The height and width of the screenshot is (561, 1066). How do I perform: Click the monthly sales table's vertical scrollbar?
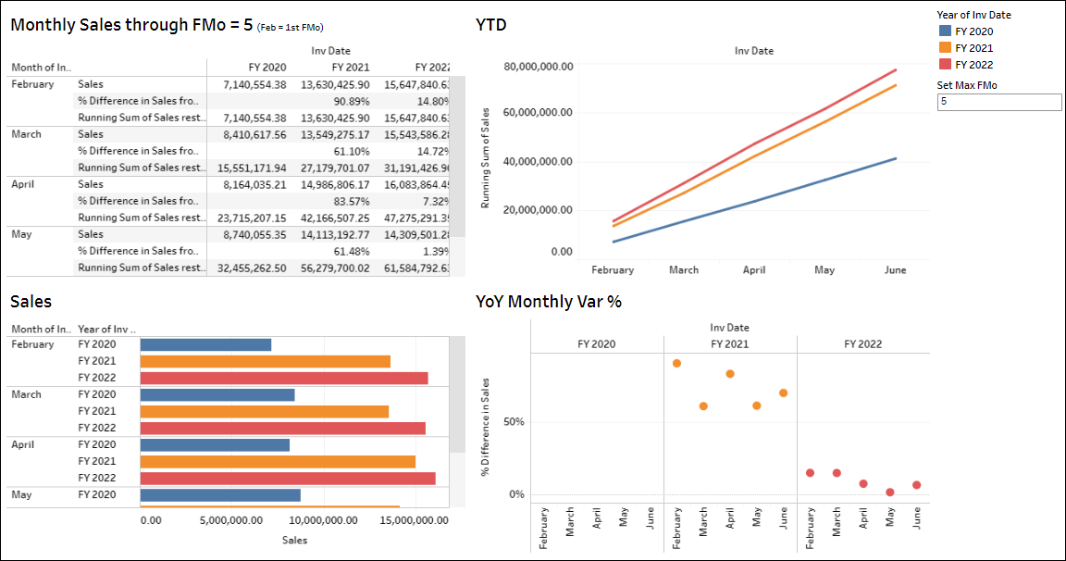tap(457, 167)
